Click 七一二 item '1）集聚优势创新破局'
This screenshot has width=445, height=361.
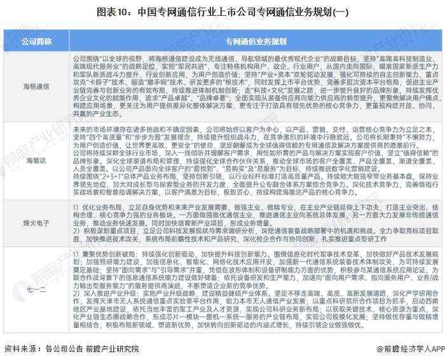click(256, 270)
